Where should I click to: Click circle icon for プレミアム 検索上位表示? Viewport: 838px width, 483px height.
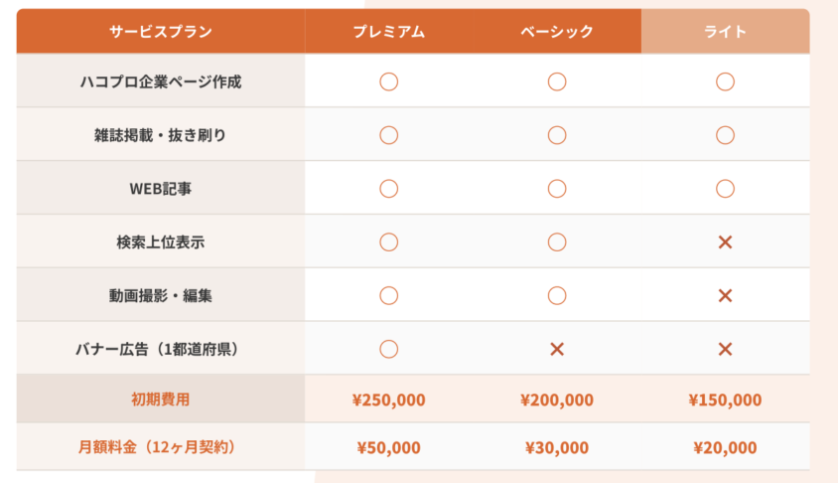coord(388,242)
